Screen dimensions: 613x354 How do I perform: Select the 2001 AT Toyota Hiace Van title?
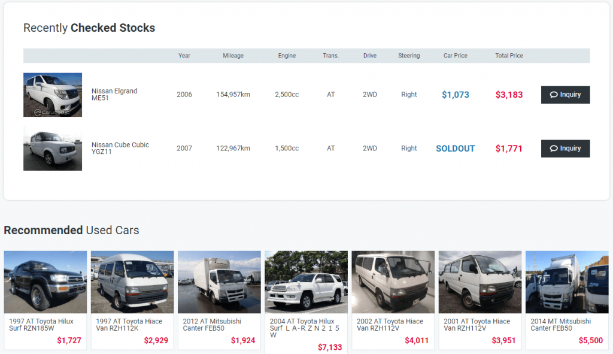tap(477, 325)
